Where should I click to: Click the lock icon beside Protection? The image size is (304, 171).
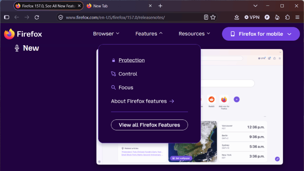[113, 60]
